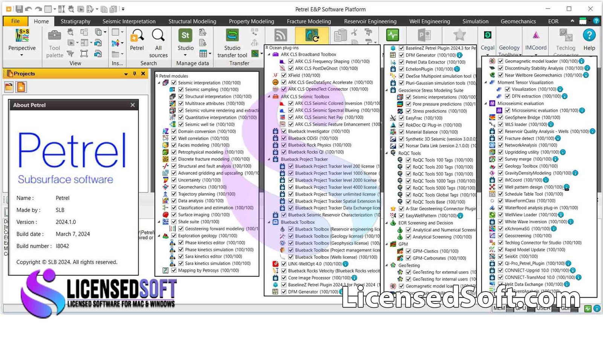Launch the Studio transfer tool
Screen dimensions: 603x339
[x=232, y=43]
